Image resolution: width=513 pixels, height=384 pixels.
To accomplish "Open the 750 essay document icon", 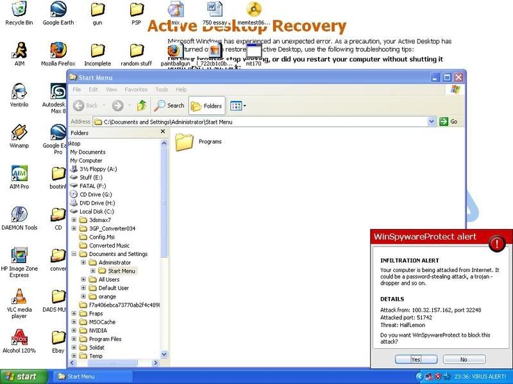I will coord(215,13).
